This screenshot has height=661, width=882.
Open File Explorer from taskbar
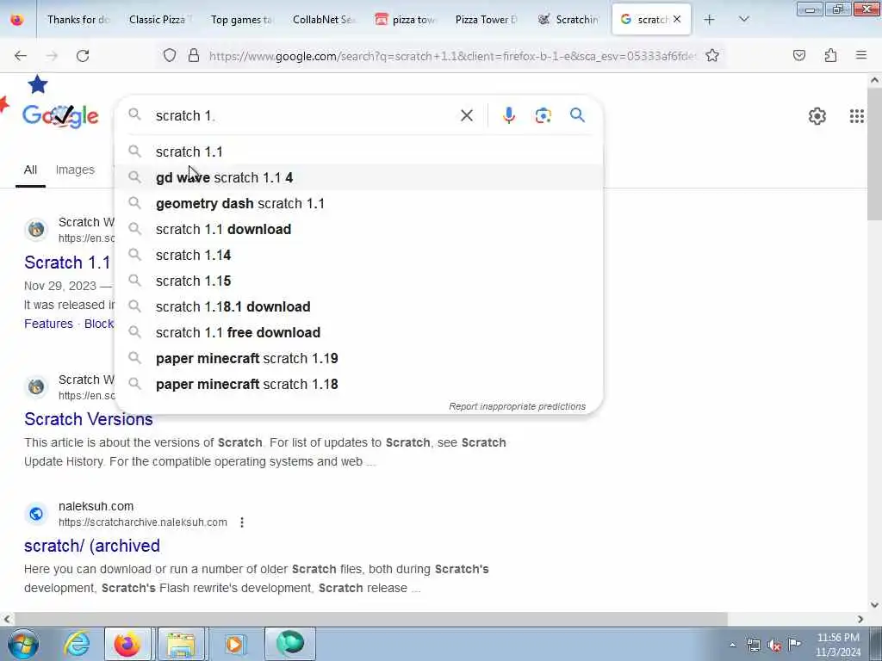[x=181, y=644]
